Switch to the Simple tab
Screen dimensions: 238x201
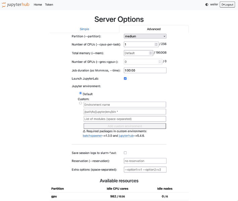(x=84, y=29)
